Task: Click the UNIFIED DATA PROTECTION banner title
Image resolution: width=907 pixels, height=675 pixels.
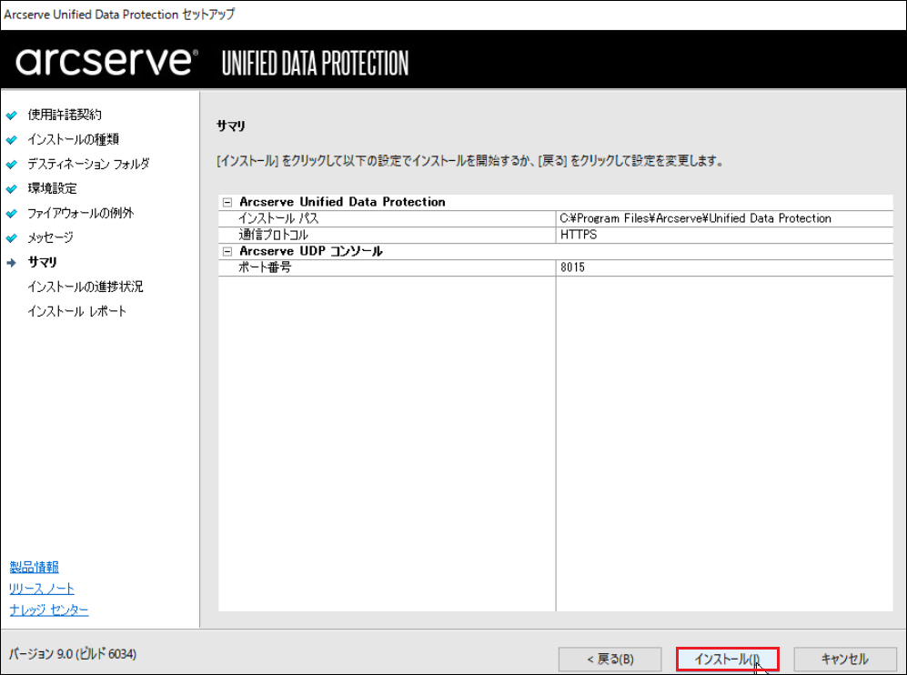Action: (316, 63)
